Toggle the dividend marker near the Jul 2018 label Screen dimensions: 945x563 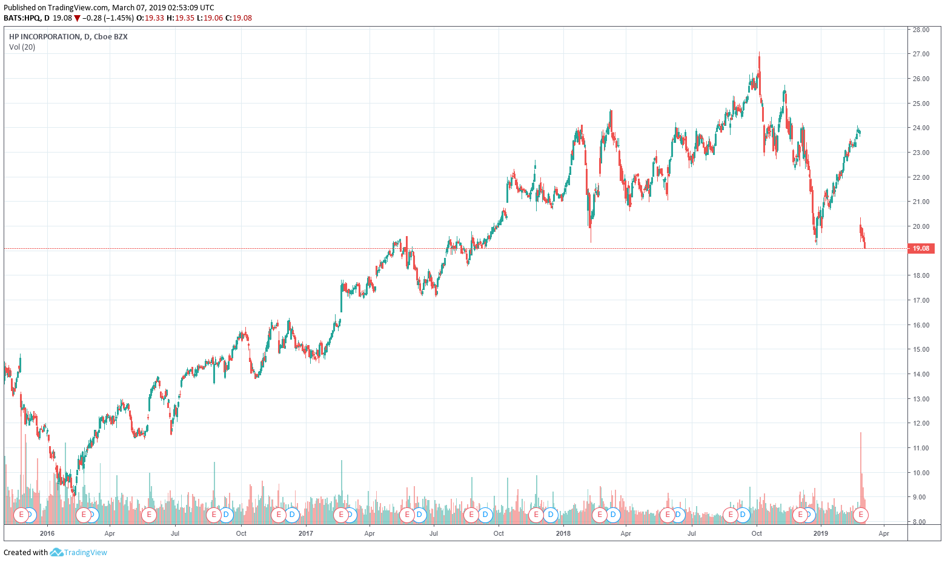(678, 515)
